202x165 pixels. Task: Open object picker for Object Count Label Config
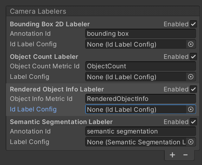[x=191, y=77]
